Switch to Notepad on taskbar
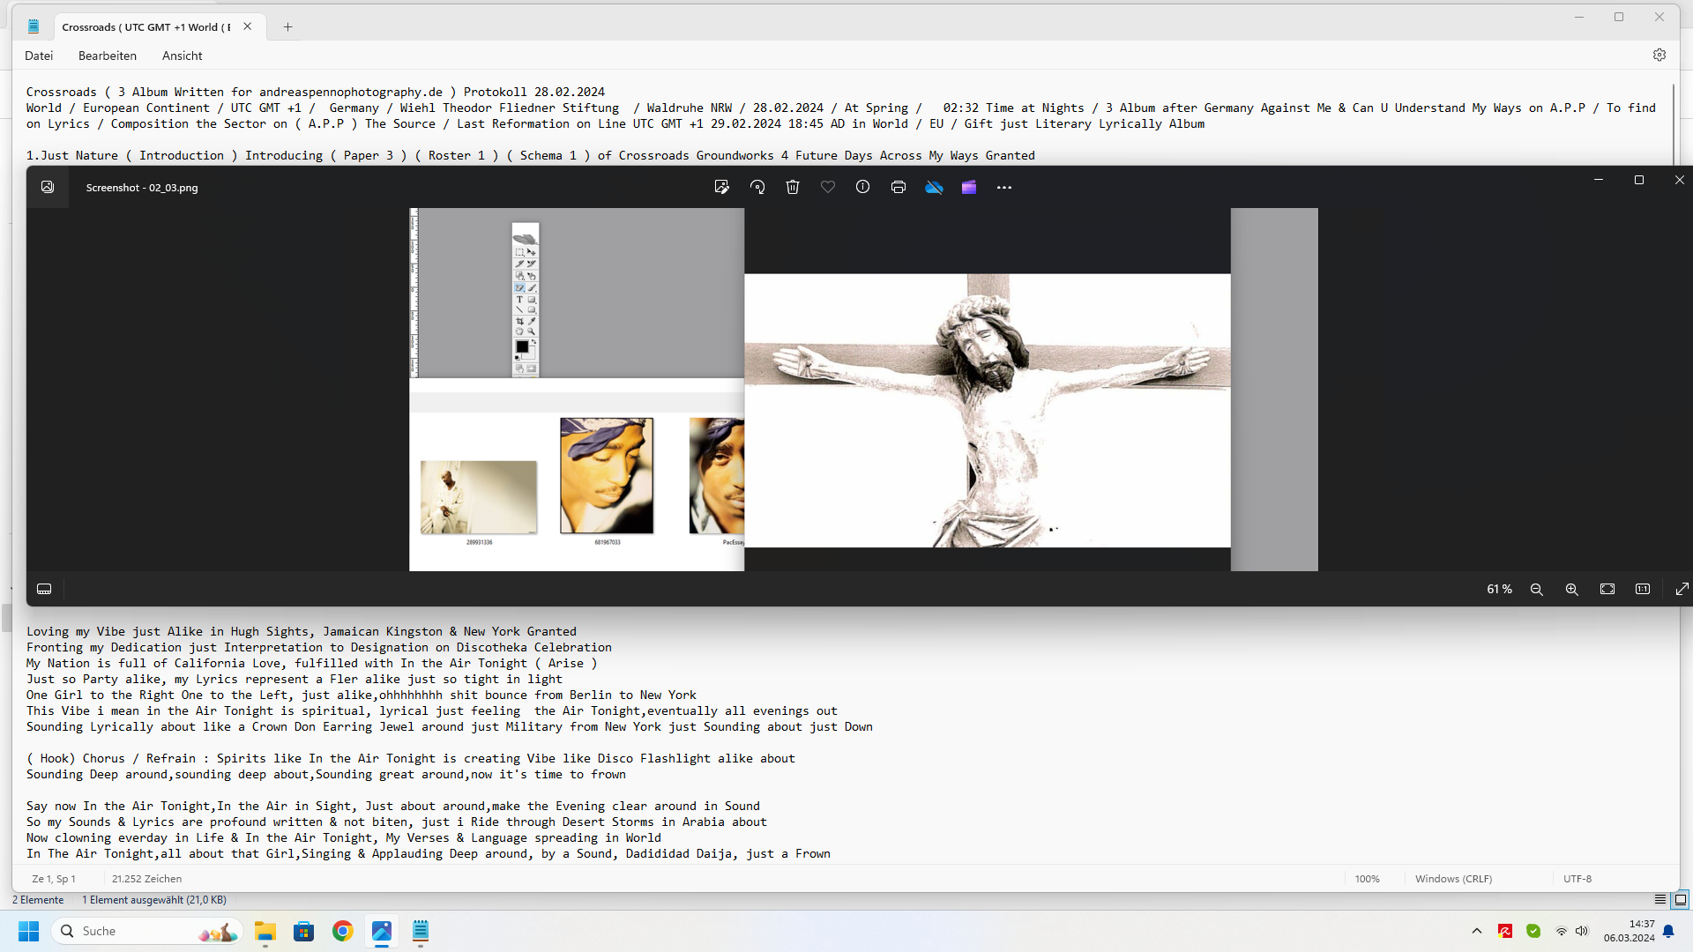Screen dimensions: 1693x952 tap(421, 932)
